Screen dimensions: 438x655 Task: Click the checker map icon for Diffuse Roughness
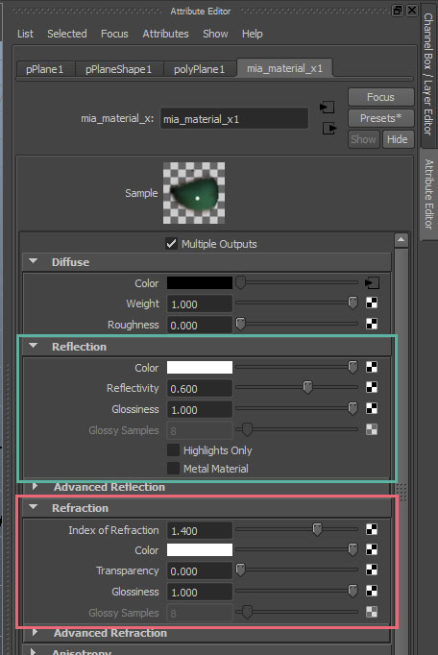point(372,324)
